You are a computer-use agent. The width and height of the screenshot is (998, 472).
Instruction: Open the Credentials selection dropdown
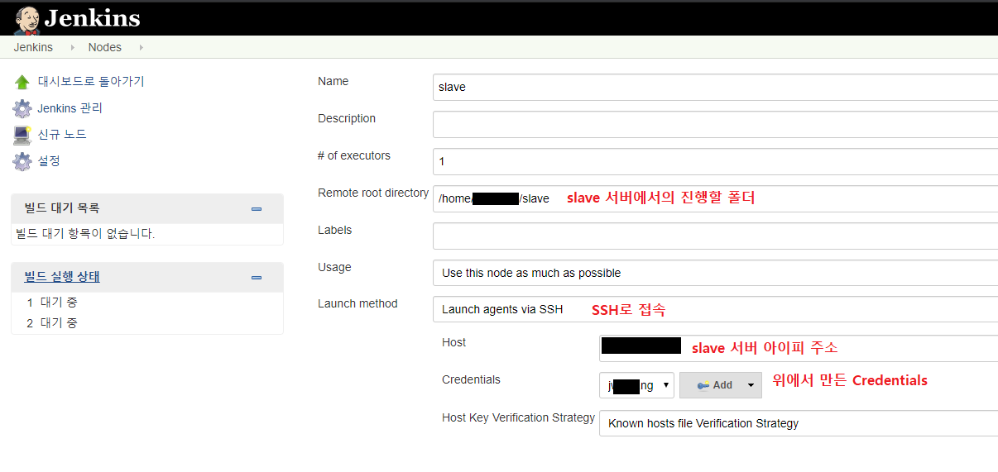636,385
